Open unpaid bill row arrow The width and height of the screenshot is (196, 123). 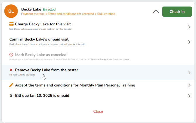pyautogui.click(x=189, y=96)
